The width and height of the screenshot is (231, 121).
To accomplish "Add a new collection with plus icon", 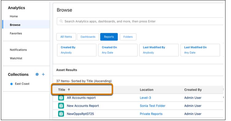I will pos(43,74).
